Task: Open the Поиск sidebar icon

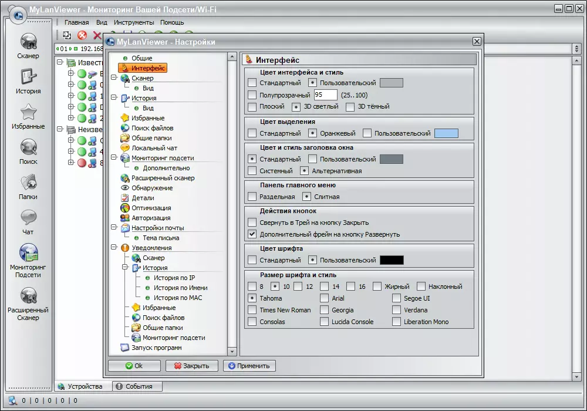Action: [x=28, y=147]
